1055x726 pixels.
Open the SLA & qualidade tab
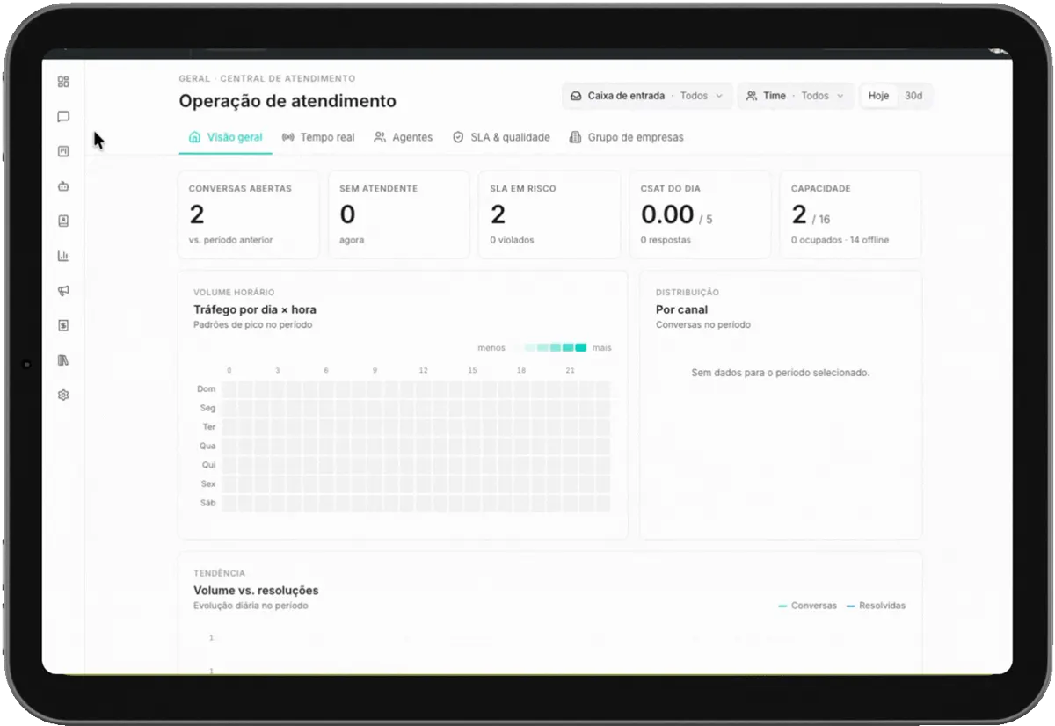[501, 137]
